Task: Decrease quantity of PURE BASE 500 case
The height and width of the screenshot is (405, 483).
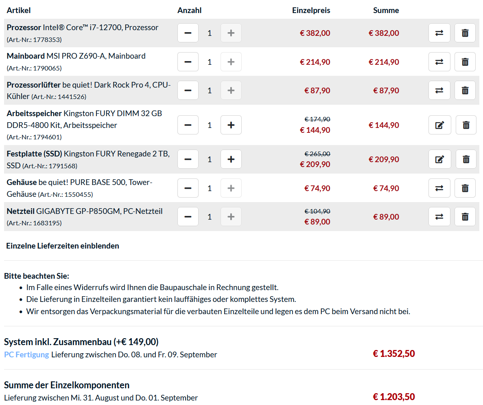Action: tap(188, 188)
